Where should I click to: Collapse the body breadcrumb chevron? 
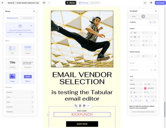click(x=130, y=16)
